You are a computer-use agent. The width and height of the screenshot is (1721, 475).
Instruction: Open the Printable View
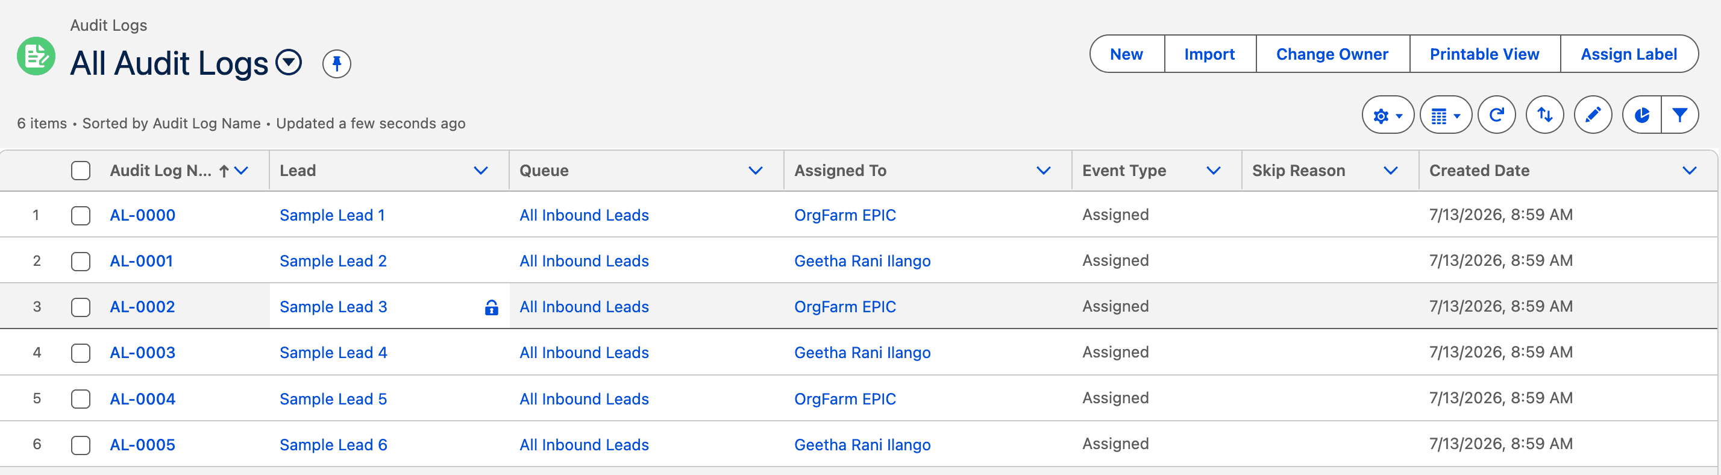pyautogui.click(x=1485, y=54)
